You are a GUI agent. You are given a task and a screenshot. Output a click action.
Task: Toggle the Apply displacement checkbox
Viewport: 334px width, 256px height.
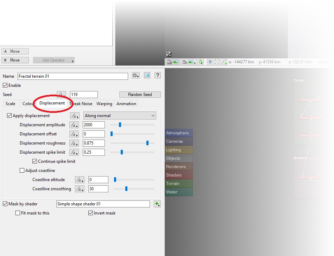pyautogui.click(x=9, y=116)
